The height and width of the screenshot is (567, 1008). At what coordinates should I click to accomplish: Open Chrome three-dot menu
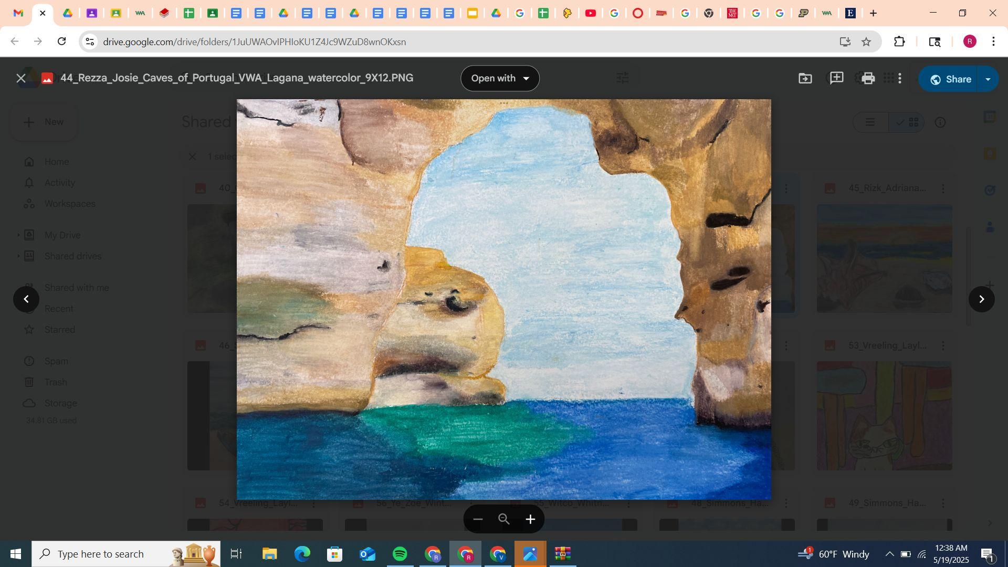click(x=993, y=41)
